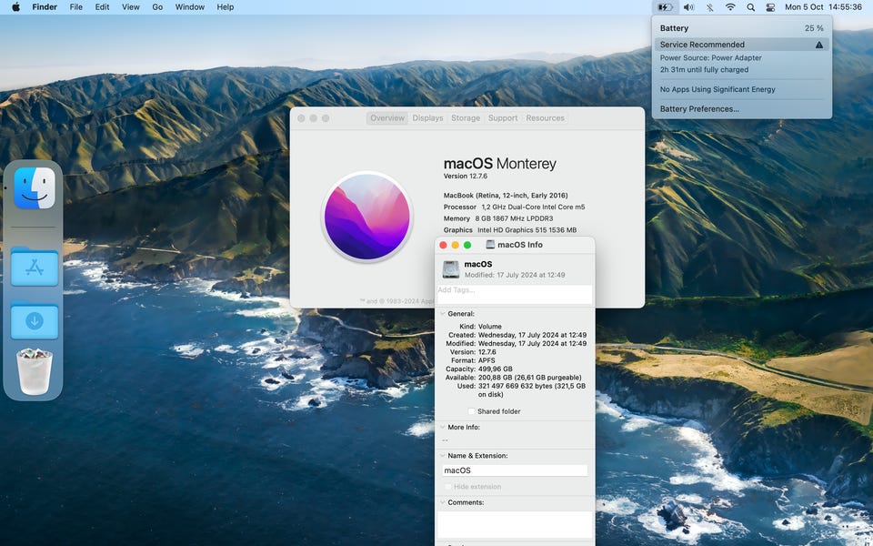873x546 pixels.
Task: Click the battery status icon in menu bar
Action: point(665,7)
